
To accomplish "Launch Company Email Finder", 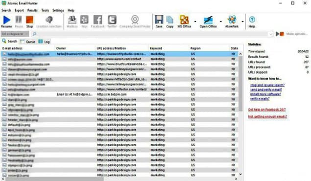I will click(135, 20).
